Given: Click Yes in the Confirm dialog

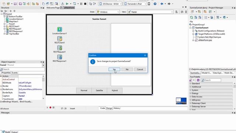Looking at the screenshot, I should pyautogui.click(x=114, y=69).
